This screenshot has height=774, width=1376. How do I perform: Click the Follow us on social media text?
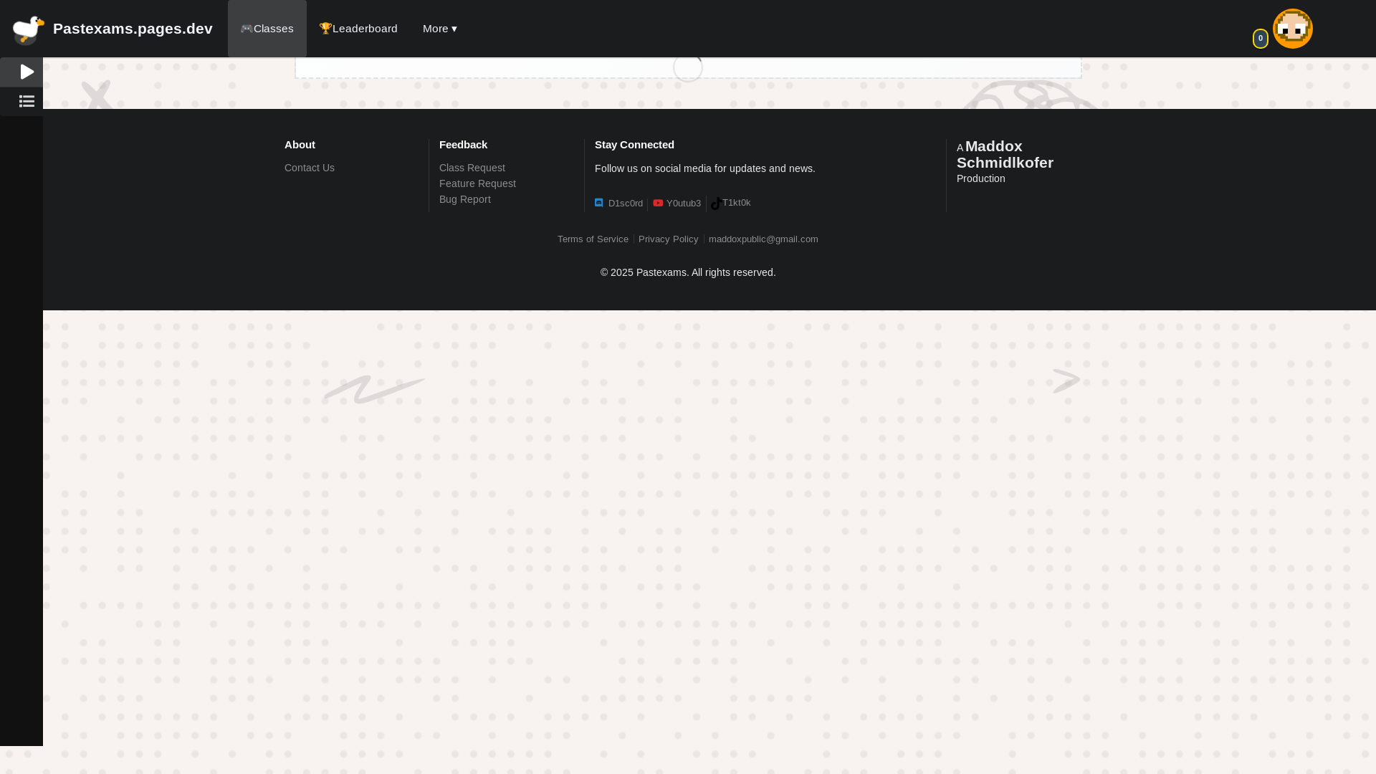pyautogui.click(x=705, y=168)
